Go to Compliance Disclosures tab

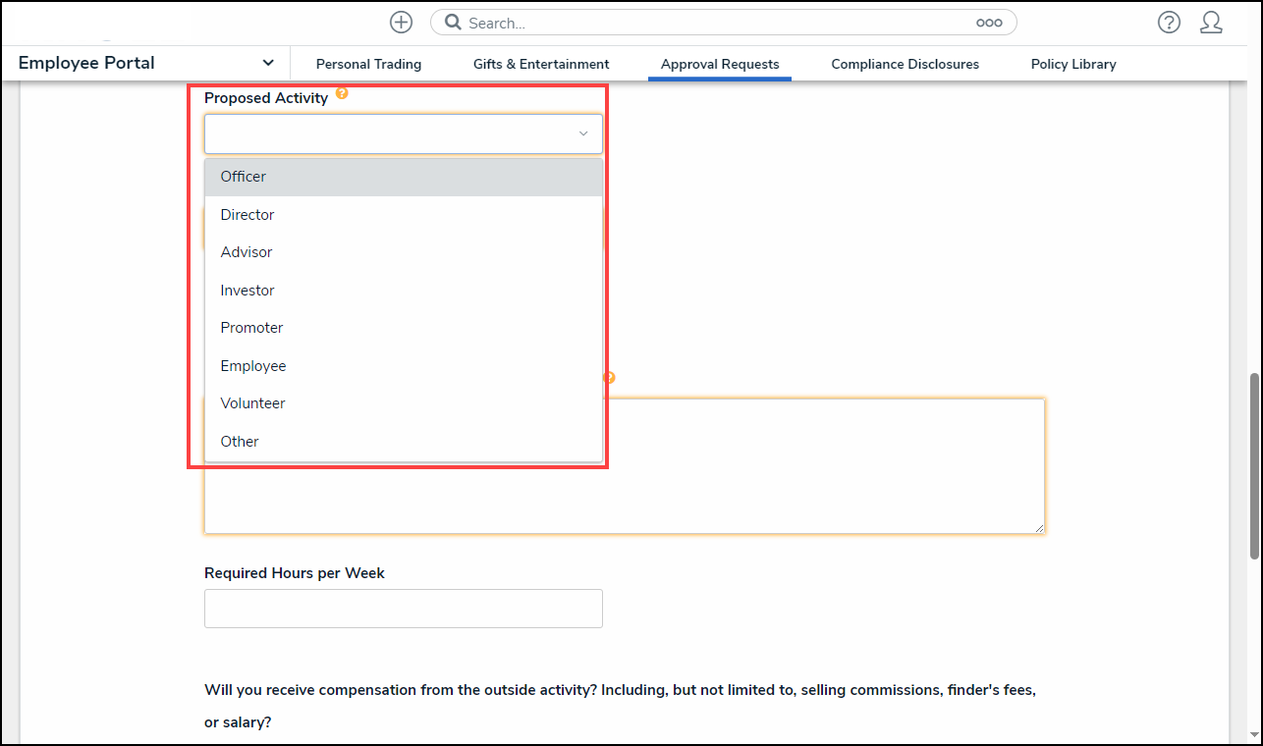(905, 64)
